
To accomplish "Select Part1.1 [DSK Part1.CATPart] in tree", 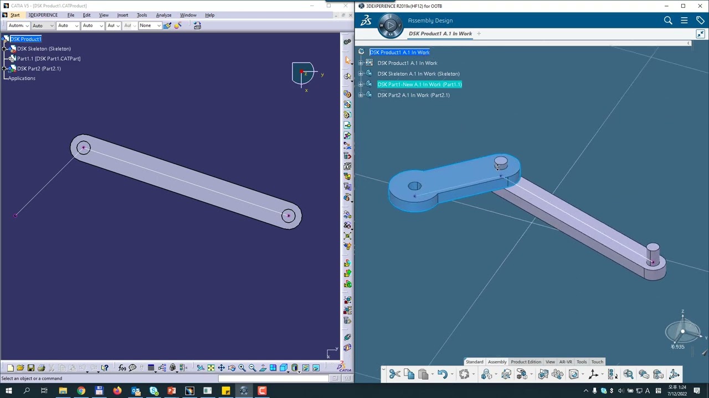I will 49,59.
